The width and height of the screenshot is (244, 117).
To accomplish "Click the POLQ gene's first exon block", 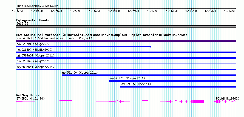I will (x=217, y=102).
